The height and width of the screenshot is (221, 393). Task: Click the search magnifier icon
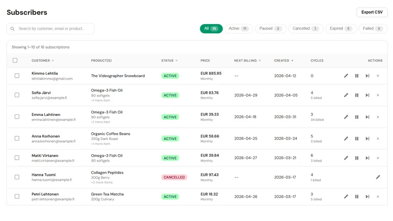click(x=12, y=29)
